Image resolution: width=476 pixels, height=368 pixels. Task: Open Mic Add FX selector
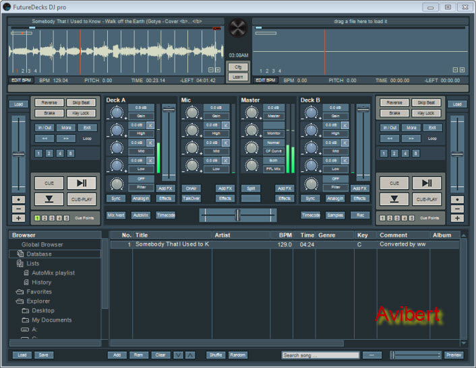click(x=225, y=188)
